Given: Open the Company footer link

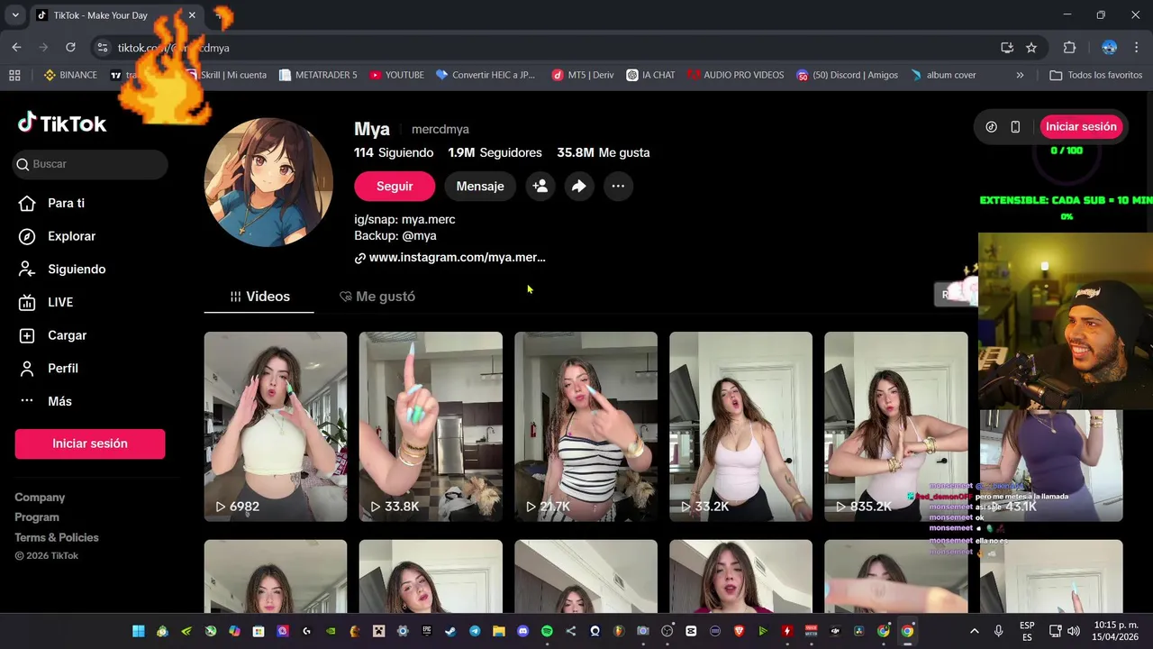Looking at the screenshot, I should click(40, 498).
